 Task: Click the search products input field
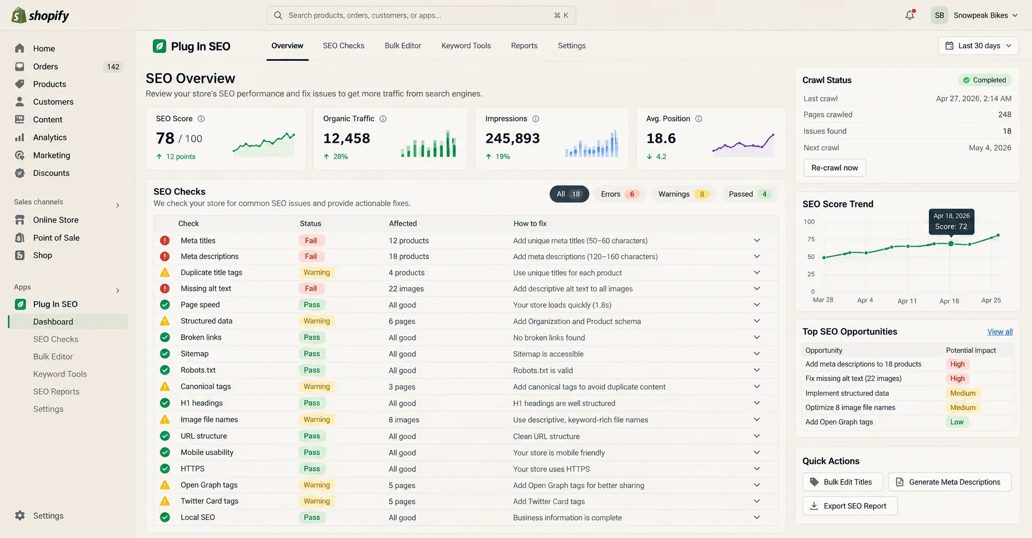tap(421, 15)
